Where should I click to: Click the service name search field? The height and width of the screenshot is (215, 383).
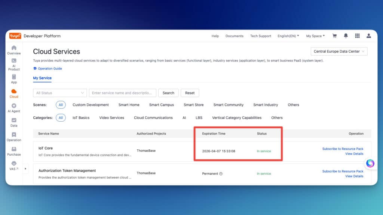click(x=123, y=93)
